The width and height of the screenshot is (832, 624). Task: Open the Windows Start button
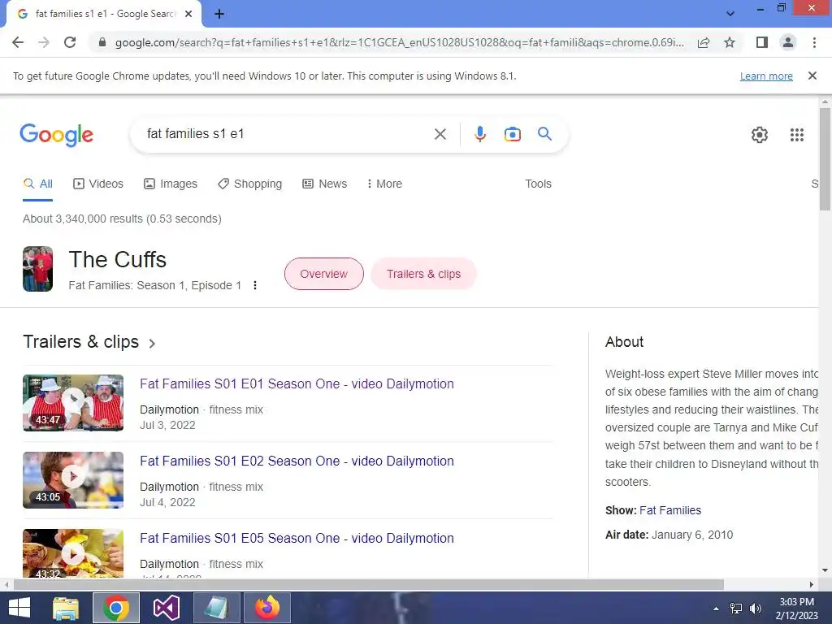point(19,608)
